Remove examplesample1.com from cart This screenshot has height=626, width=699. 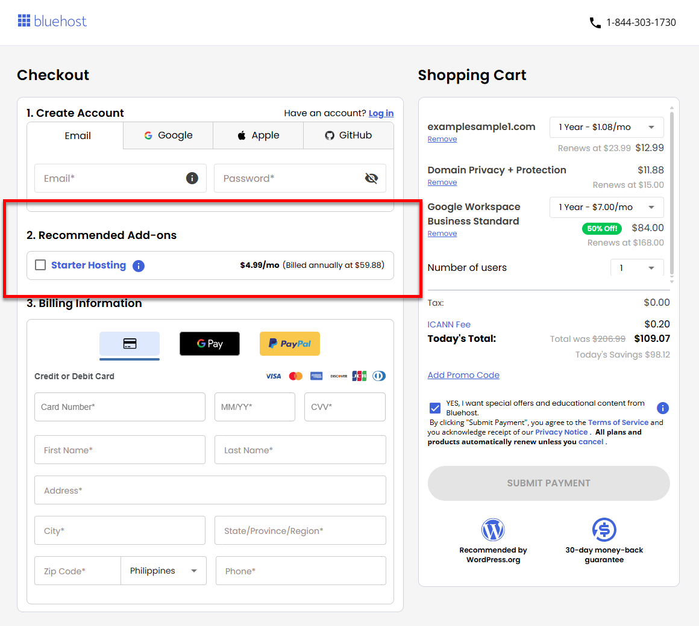[x=442, y=139]
